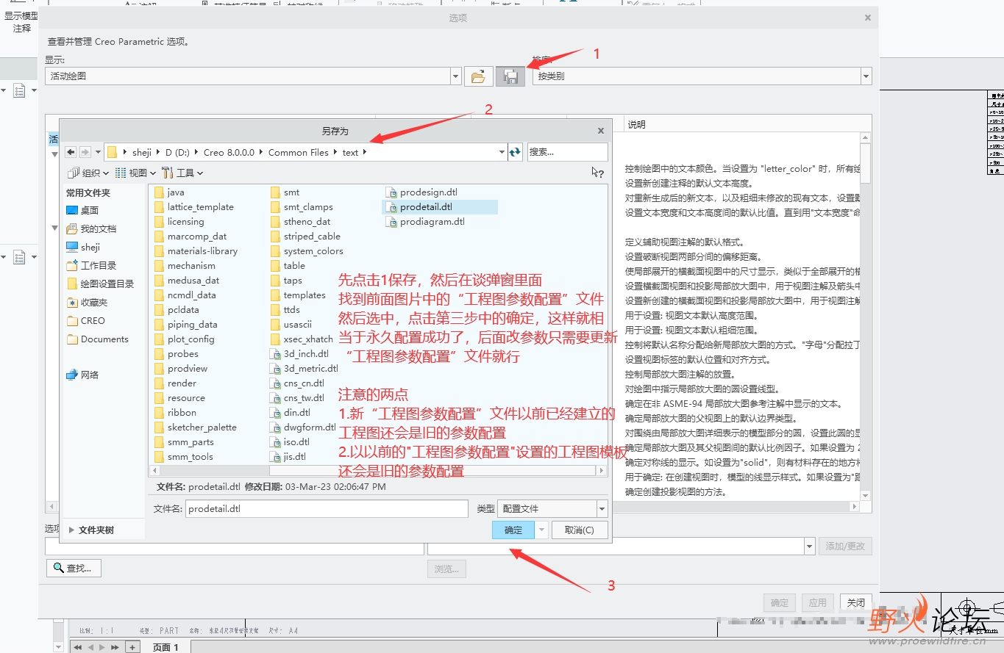This screenshot has height=653, width=1004.
Task: Select the jis.dtl file
Action: click(288, 457)
